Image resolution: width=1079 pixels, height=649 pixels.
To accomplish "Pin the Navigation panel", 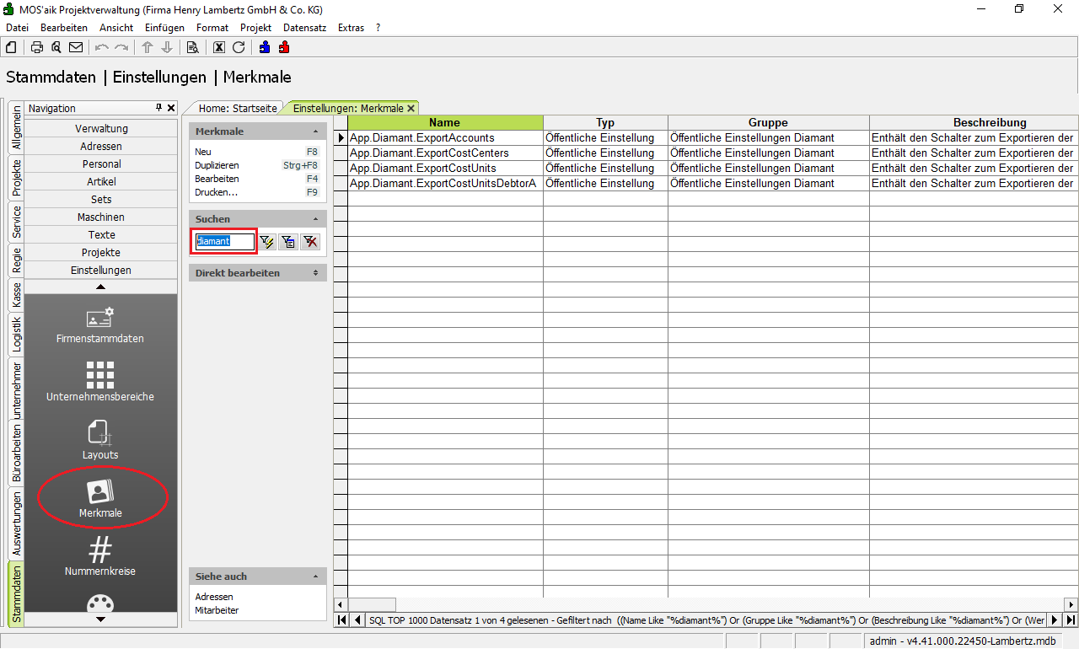I will (158, 108).
